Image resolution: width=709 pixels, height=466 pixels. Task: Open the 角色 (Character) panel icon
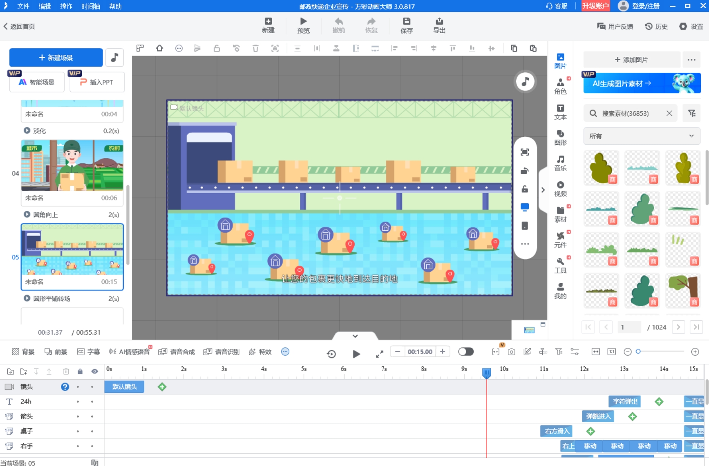point(560,86)
